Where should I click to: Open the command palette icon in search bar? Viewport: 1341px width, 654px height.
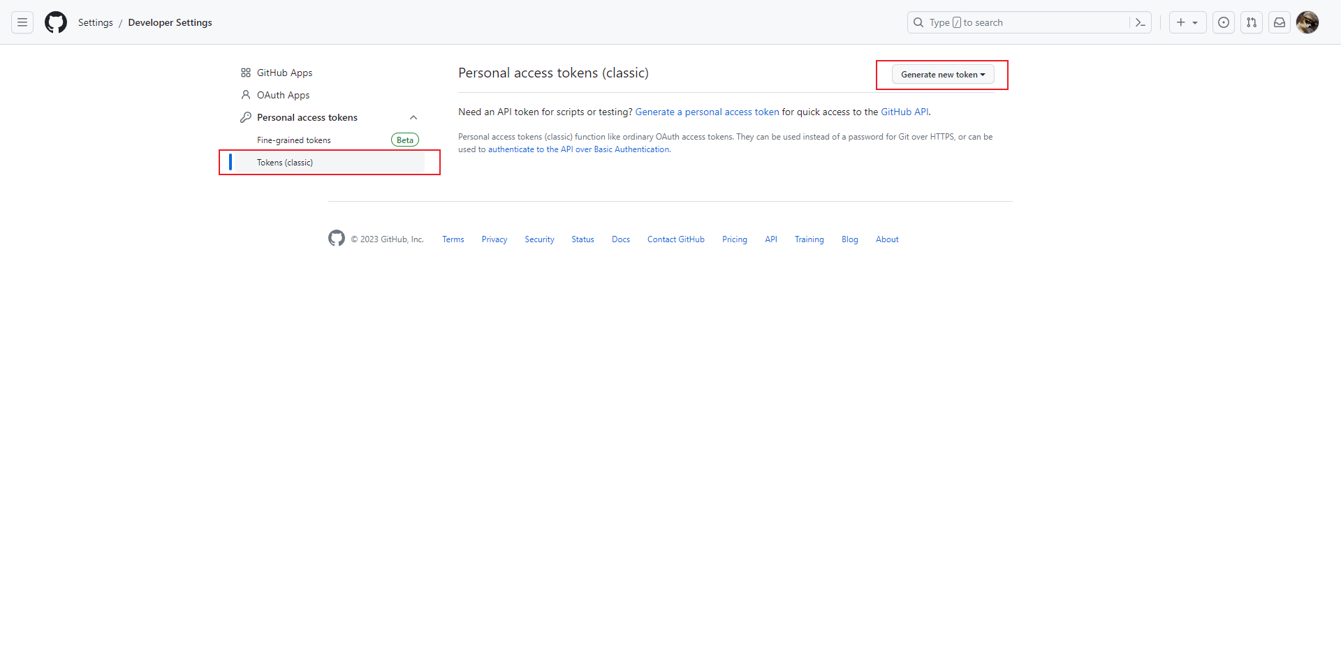tap(1140, 22)
